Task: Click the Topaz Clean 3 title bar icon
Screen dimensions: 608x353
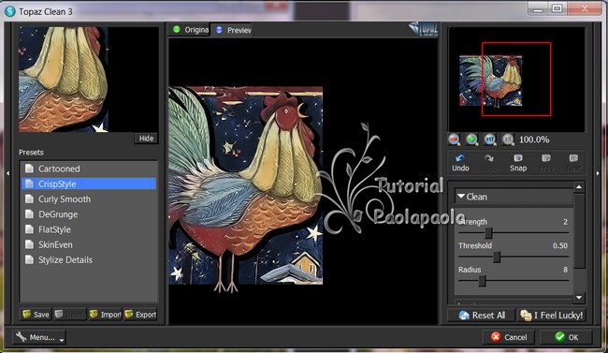Action: [10, 11]
